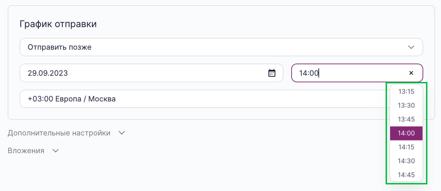Screen dimensions: 441x191
Task: Clear the time field with X icon
Action: coord(411,73)
